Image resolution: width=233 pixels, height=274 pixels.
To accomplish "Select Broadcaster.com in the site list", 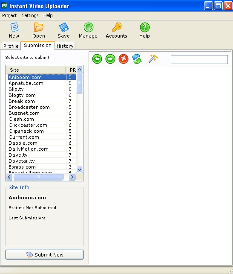I will tap(41, 107).
